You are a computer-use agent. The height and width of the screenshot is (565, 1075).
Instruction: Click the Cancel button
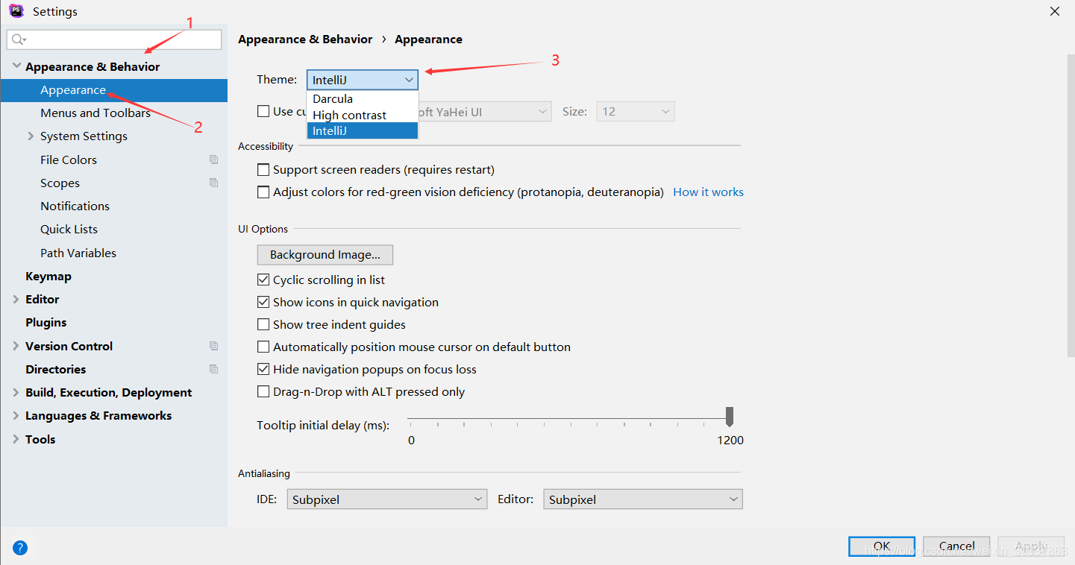(x=956, y=546)
